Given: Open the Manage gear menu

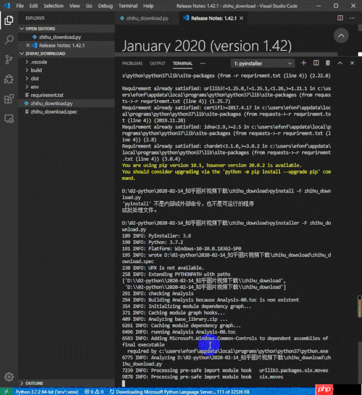Looking at the screenshot, I should [x=9, y=377].
